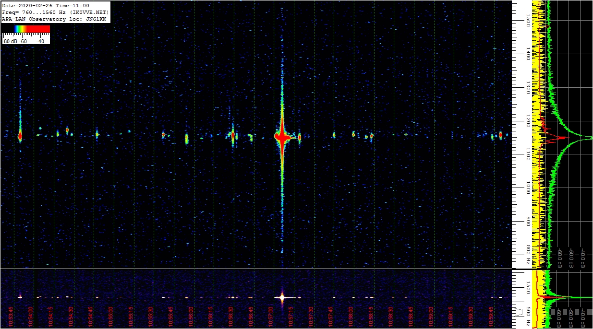Click the bright white burst in lower waterfall strip

coord(282,297)
